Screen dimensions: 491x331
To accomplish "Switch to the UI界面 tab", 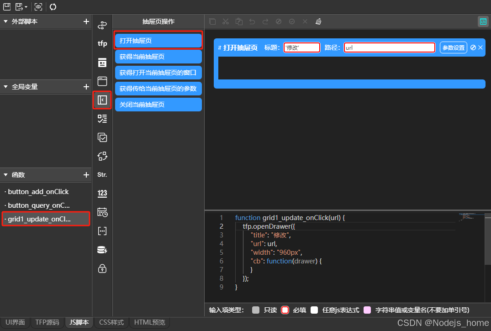I will coord(15,322).
